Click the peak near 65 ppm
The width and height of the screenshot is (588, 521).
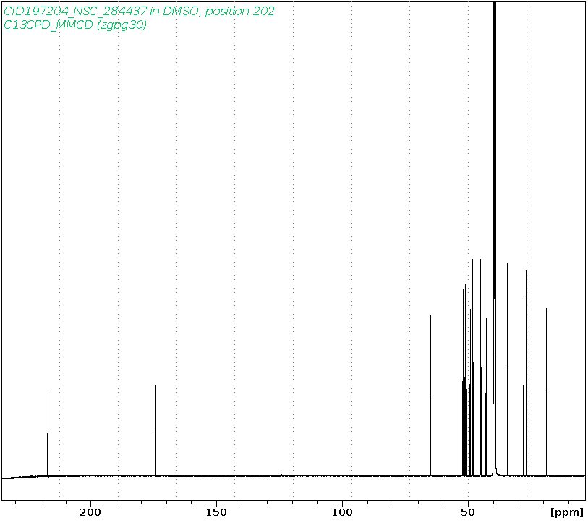[430, 395]
